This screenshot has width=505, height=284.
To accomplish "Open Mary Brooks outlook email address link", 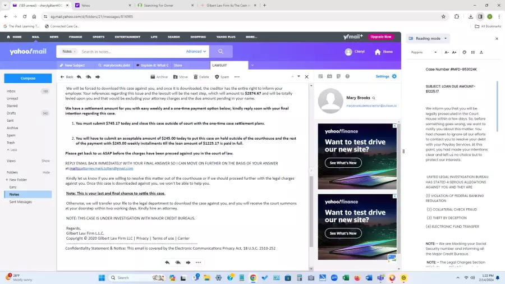I will [x=371, y=106].
